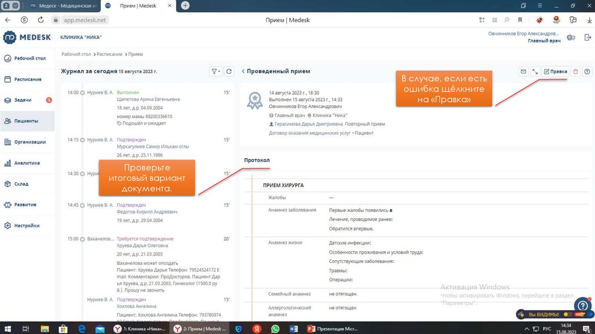Select Аналитика in the sidebar menu

(27, 163)
